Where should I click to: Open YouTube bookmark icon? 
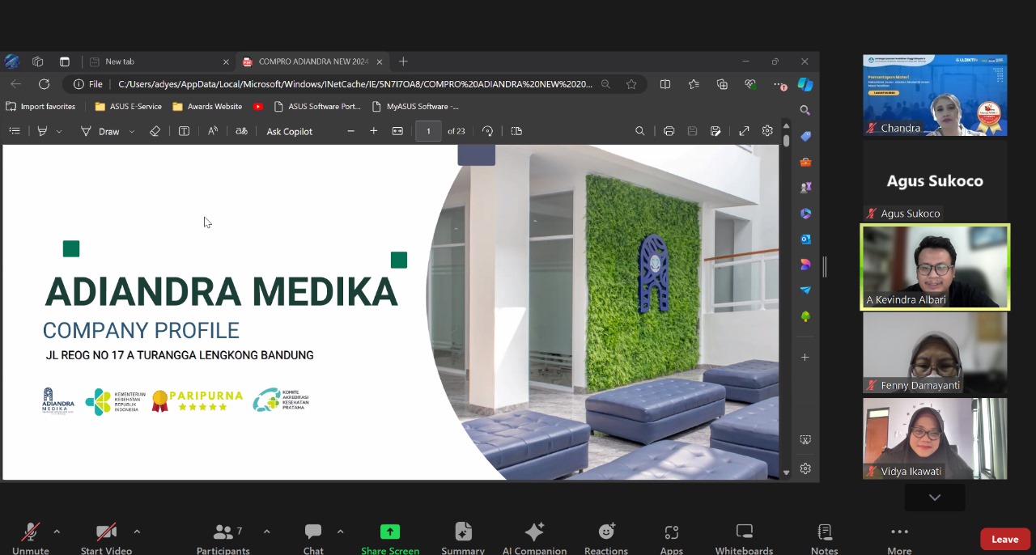(x=258, y=107)
